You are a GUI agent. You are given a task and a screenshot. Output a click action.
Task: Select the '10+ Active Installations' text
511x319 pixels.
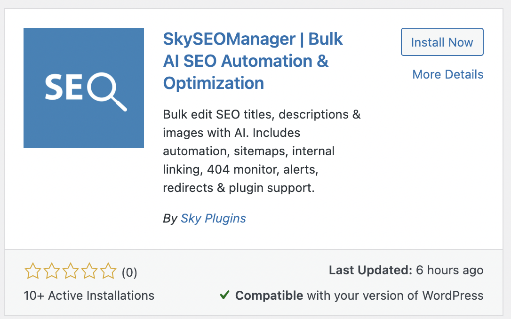(89, 295)
